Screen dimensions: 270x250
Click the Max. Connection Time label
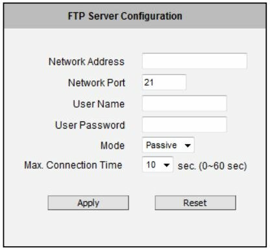click(73, 165)
